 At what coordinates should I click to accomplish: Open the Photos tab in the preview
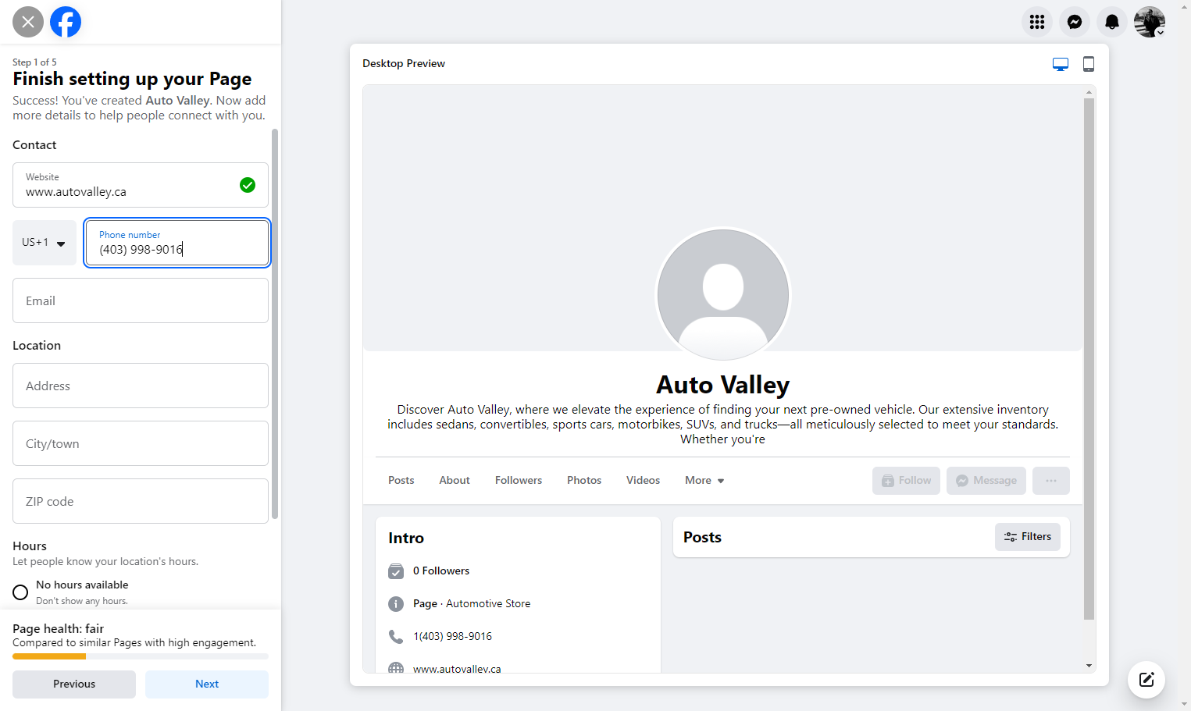[x=584, y=481]
